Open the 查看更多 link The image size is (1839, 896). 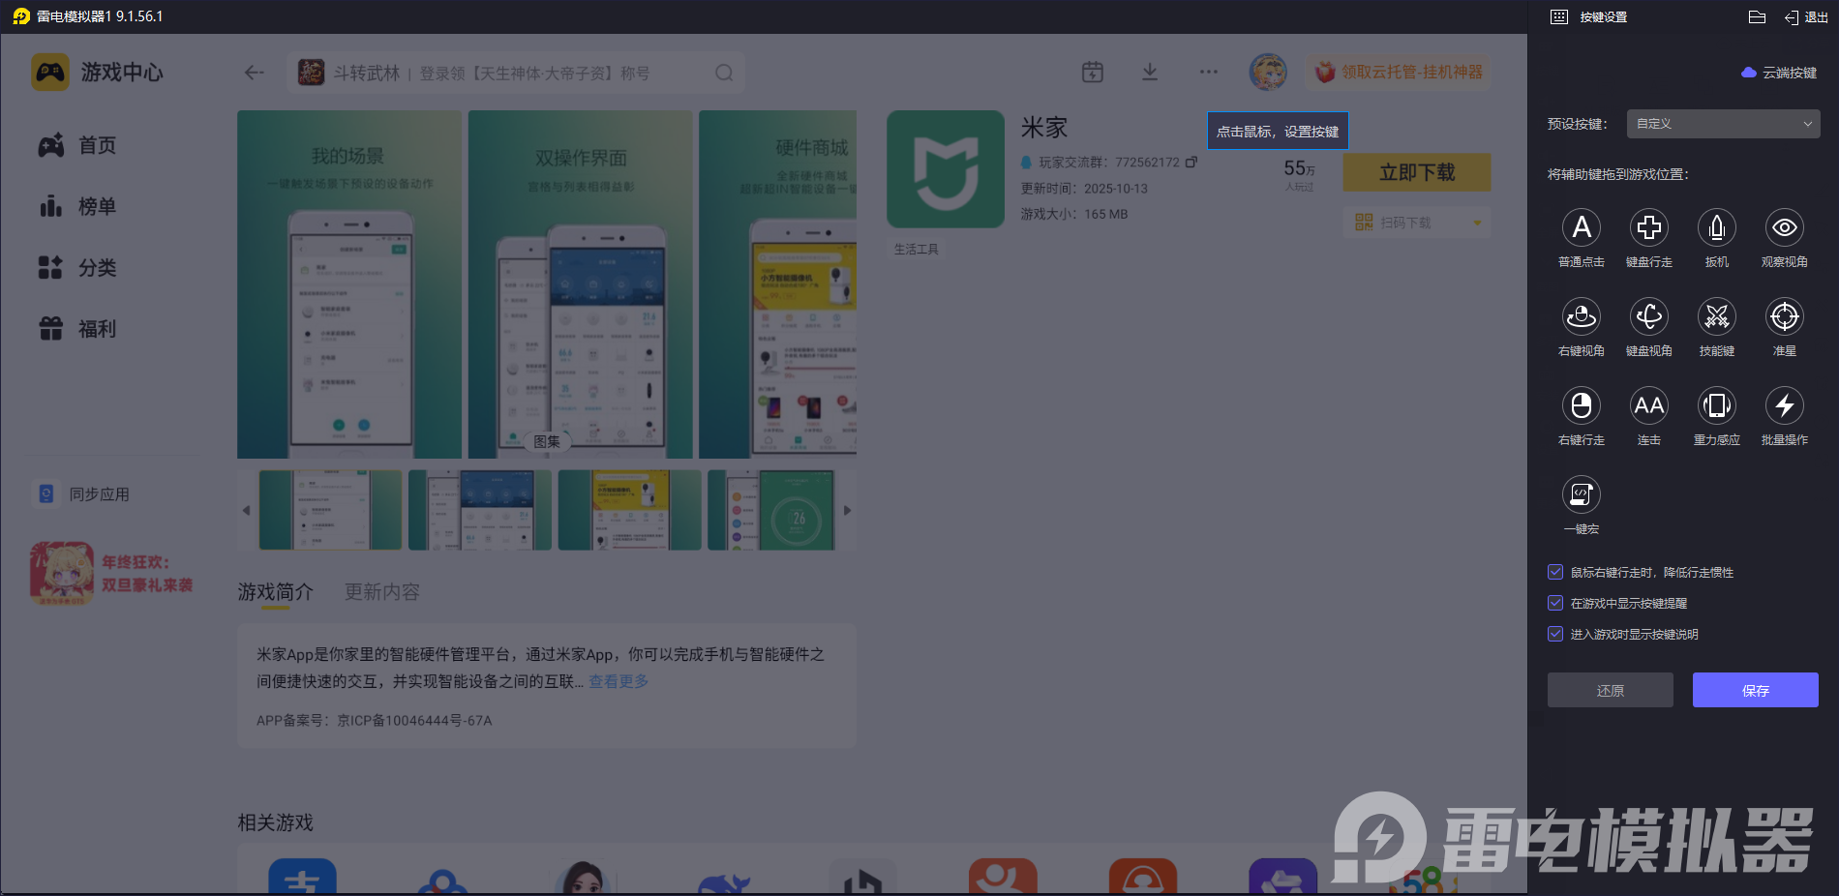click(x=618, y=681)
